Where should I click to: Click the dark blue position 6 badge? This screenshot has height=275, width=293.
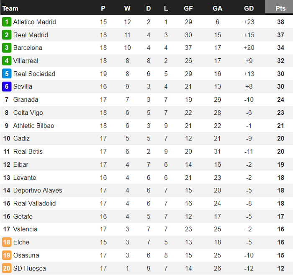click(x=6, y=87)
